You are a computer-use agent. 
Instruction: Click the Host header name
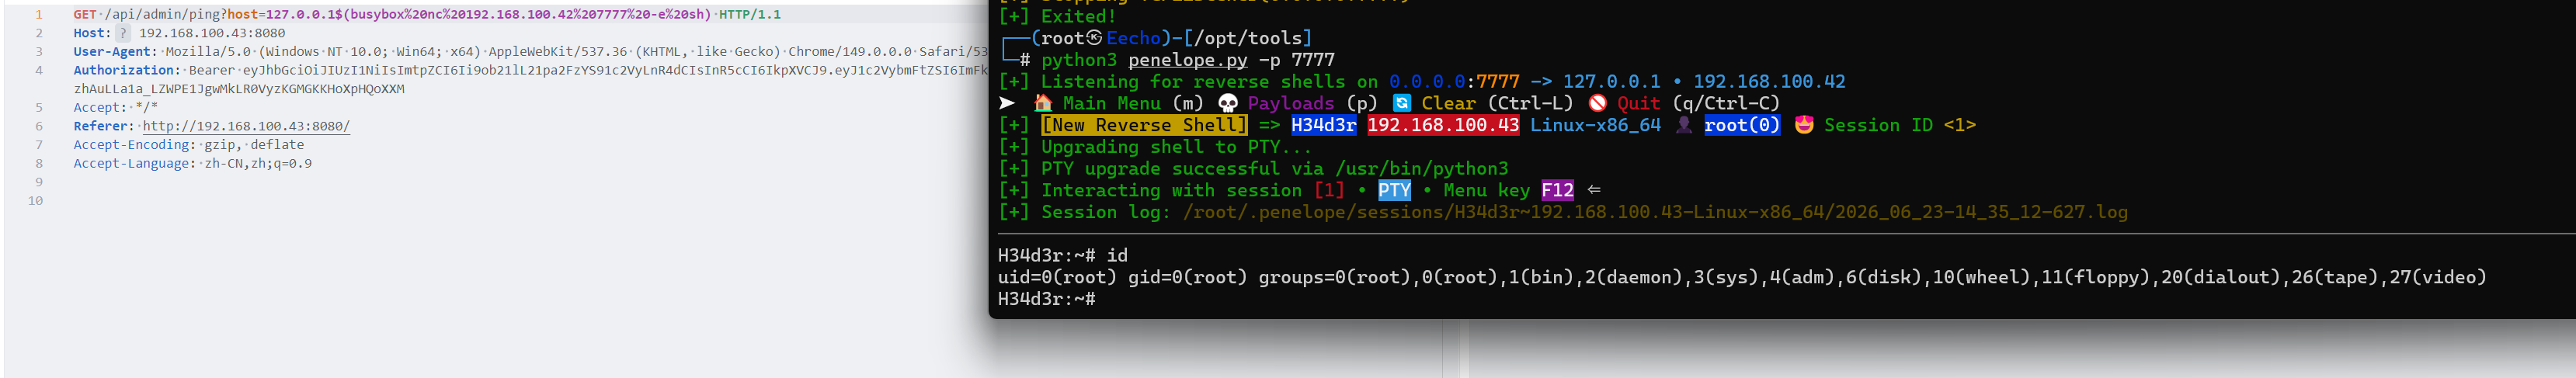point(91,33)
